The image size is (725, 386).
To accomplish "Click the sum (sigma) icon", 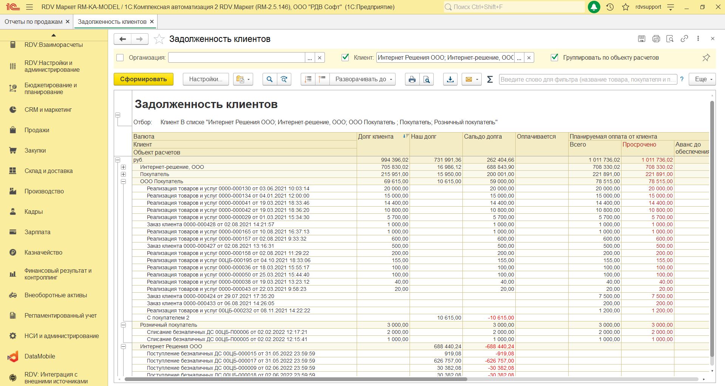I will (490, 79).
